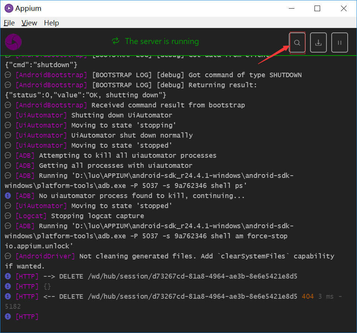Click info icon beside '<-- DELETE /wd/hub/session'

[8, 296]
